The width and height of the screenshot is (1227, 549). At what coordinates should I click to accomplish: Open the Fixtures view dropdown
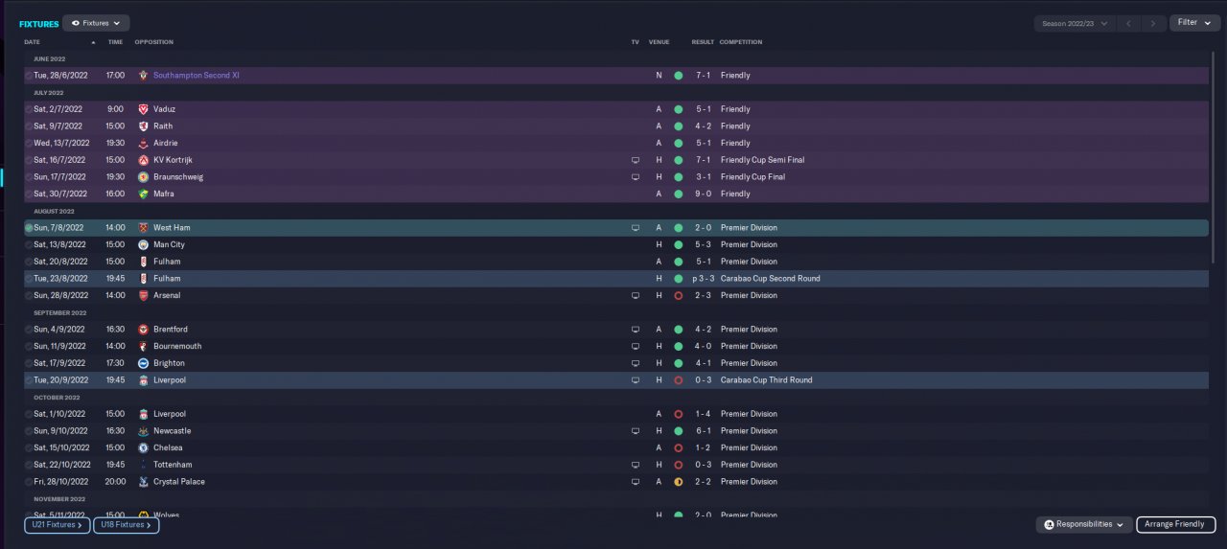click(96, 23)
